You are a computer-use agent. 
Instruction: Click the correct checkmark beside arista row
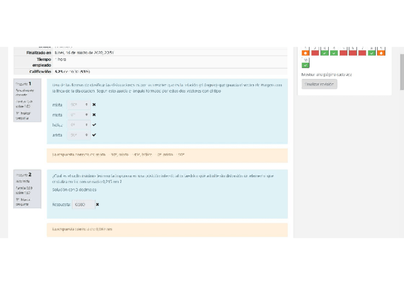click(94, 135)
